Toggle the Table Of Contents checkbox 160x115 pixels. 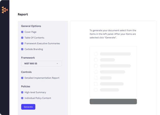coord(22,38)
